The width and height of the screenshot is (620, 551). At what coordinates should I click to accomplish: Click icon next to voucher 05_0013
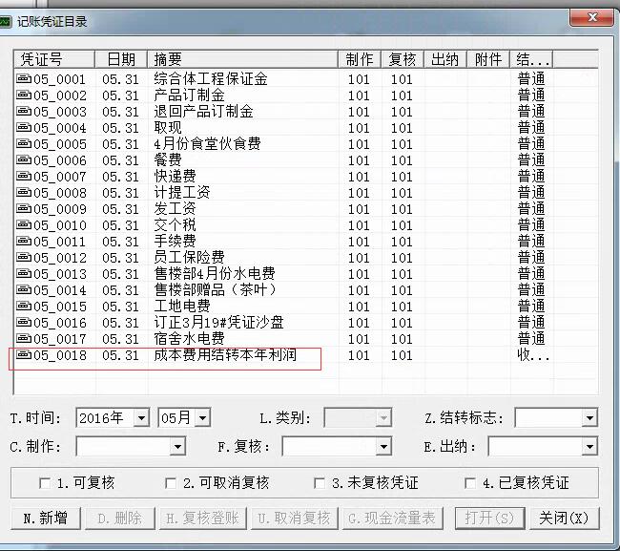(24, 274)
